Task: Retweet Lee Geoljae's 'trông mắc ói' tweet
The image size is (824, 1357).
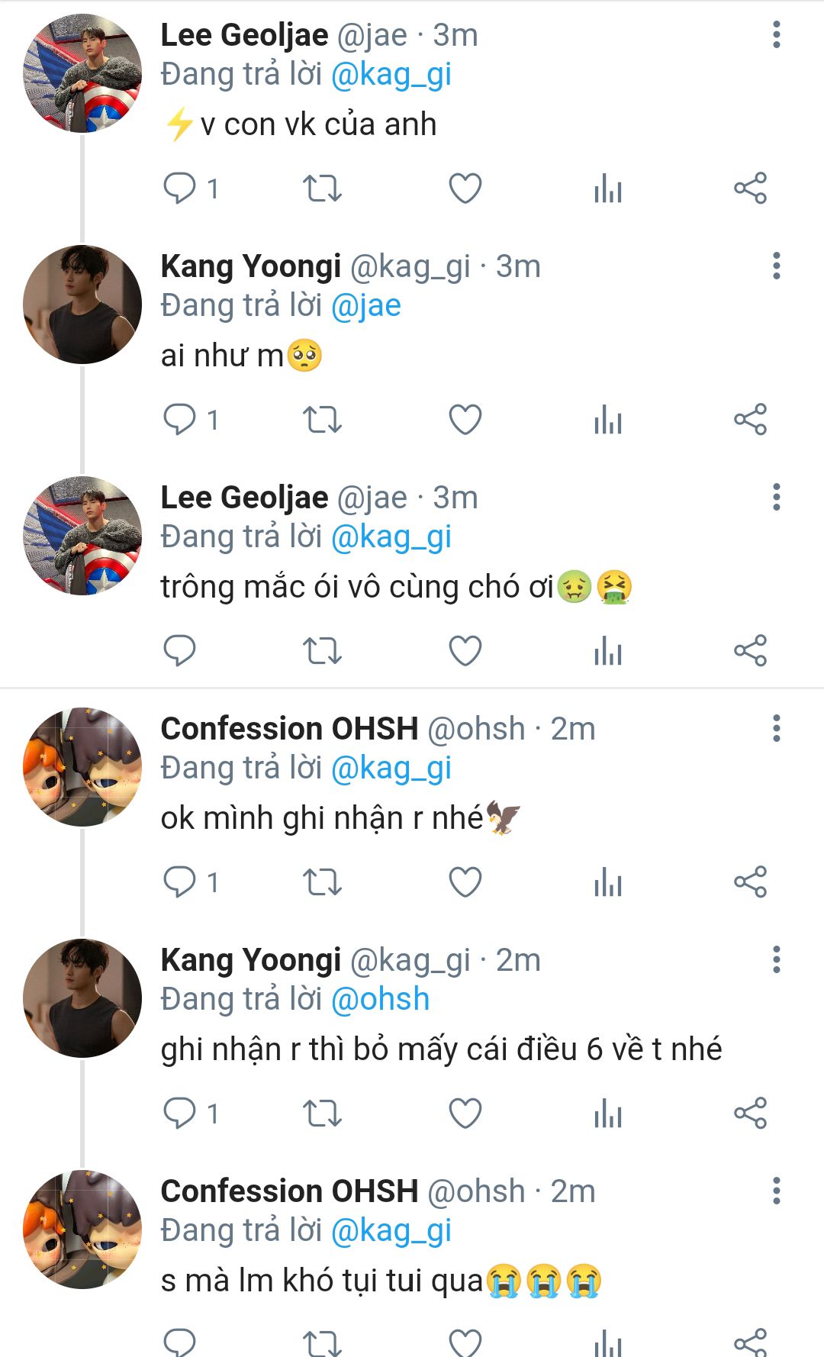Action: coord(322,651)
